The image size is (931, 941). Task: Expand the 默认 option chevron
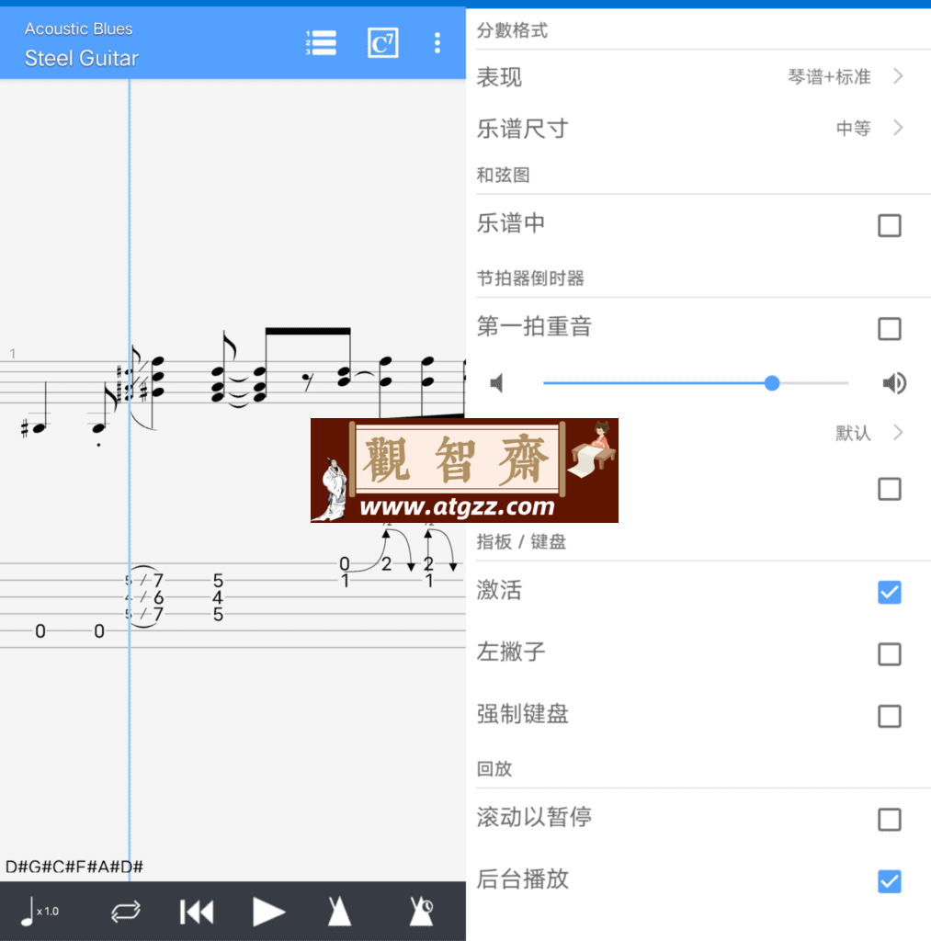(x=898, y=433)
